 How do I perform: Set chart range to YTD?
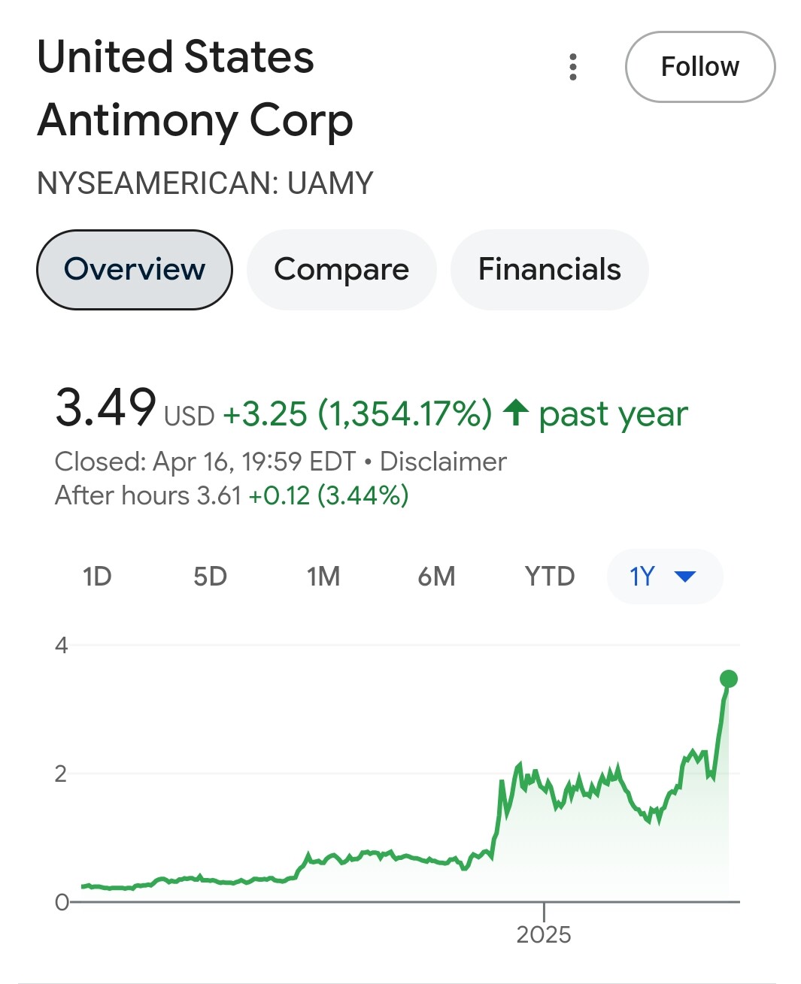(550, 577)
